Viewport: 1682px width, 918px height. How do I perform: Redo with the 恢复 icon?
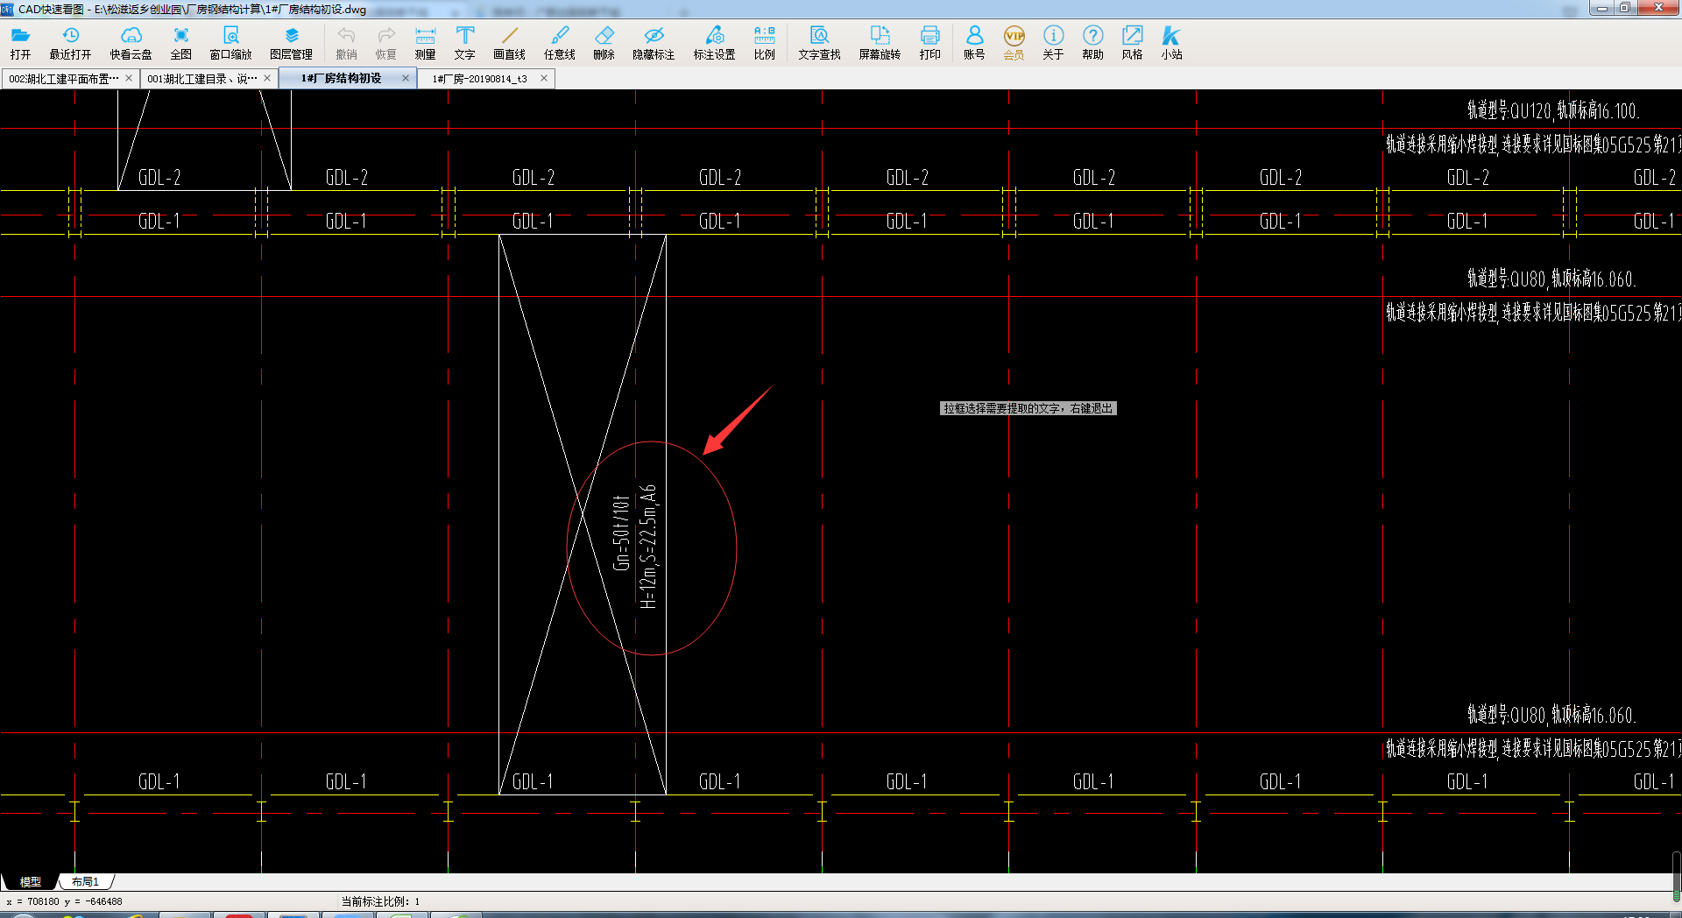pyautogui.click(x=385, y=42)
